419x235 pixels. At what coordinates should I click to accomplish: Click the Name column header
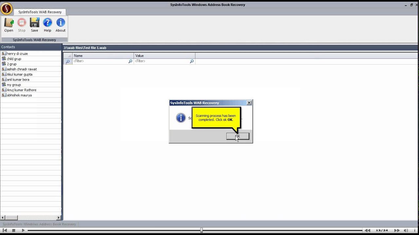103,56
